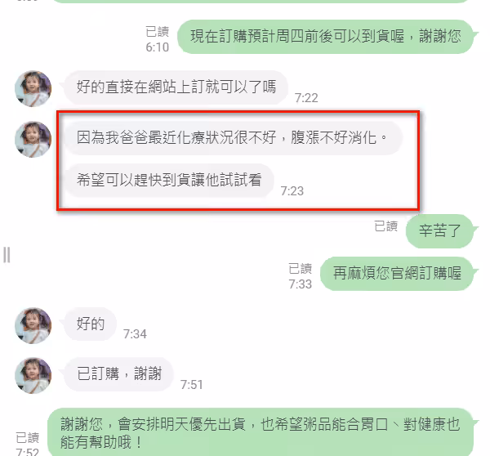Click avatar beside 因為我爸爸最近化療 message
Image resolution: width=490 pixels, height=456 pixels.
click(x=33, y=139)
